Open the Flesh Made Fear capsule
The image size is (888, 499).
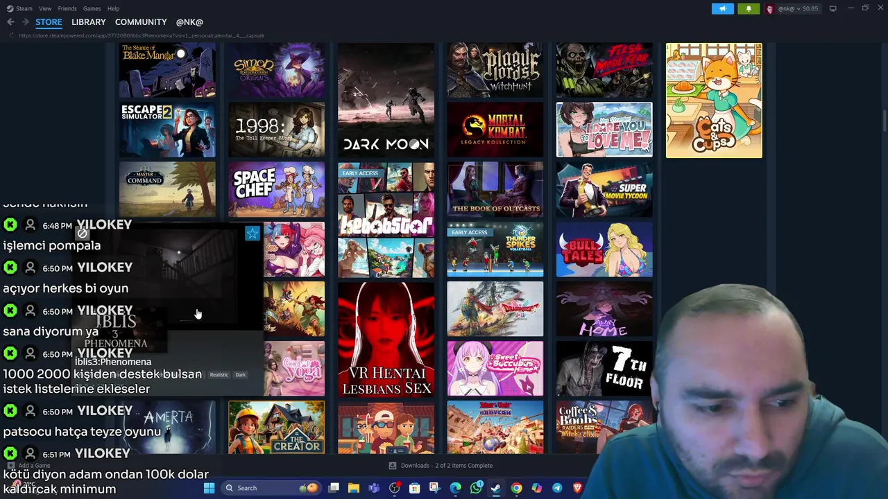point(604,70)
